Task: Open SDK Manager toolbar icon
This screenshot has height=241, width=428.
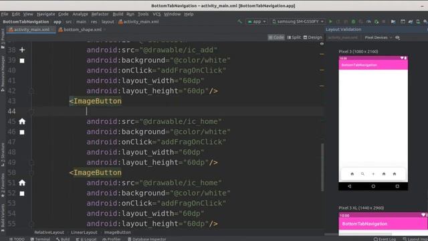Action: click(425, 21)
